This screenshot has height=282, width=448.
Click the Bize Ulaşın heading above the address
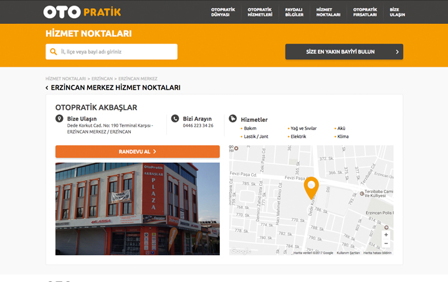pyautogui.click(x=82, y=119)
